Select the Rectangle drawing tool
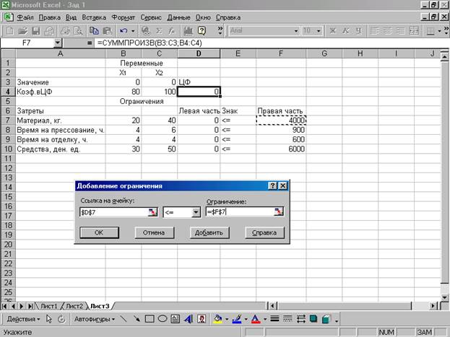Image resolution: width=450 pixels, height=337 pixels. (150, 319)
